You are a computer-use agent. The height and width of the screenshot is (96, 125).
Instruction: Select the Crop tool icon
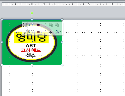coord(51,32)
